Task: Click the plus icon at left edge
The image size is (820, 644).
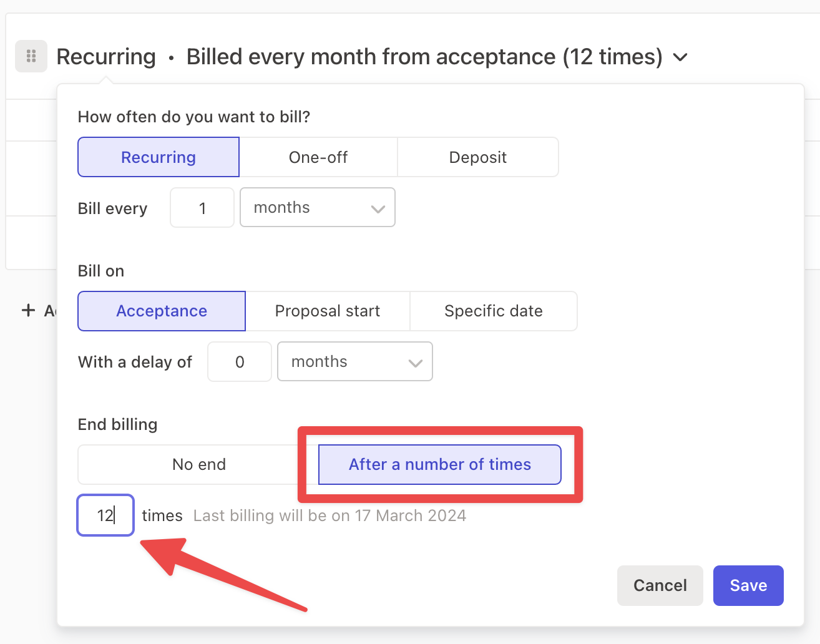Action: [28, 310]
